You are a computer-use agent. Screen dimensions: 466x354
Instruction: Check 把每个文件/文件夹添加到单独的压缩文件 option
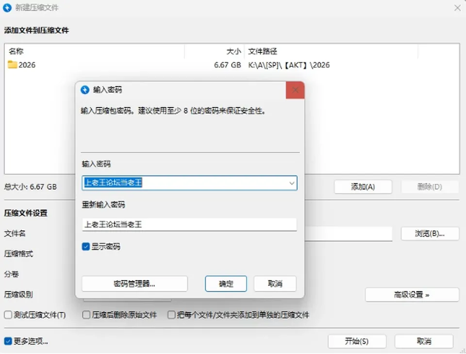click(x=171, y=315)
